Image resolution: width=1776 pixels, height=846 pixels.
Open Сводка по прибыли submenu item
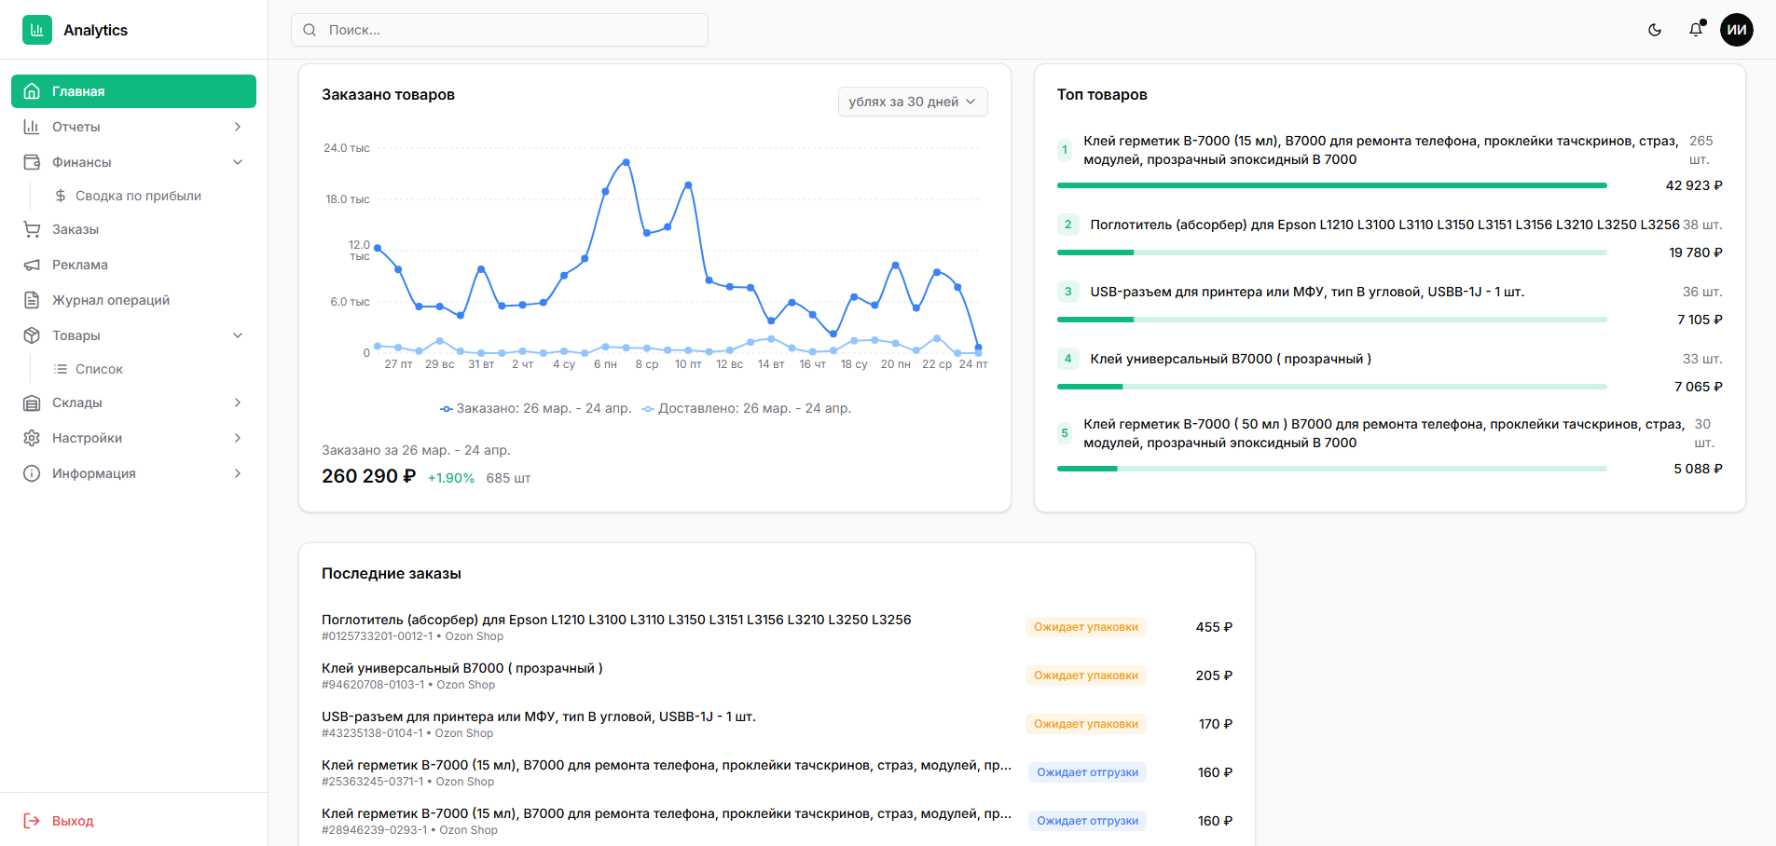coord(138,196)
